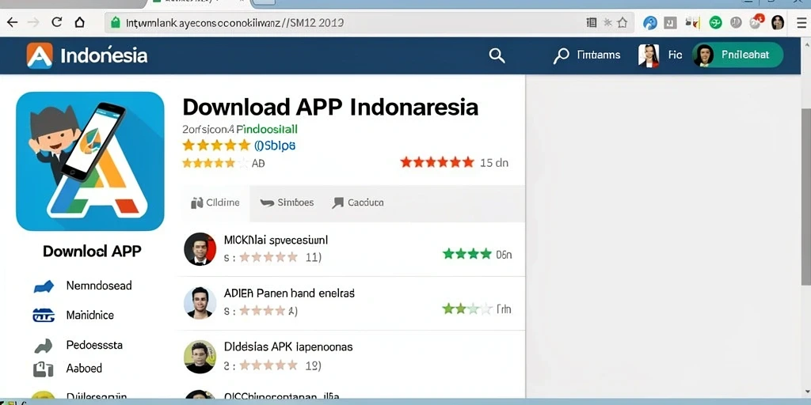Image resolution: width=811 pixels, height=405 pixels.
Task: Click the (0Sbips rating count link
Action: (x=275, y=146)
